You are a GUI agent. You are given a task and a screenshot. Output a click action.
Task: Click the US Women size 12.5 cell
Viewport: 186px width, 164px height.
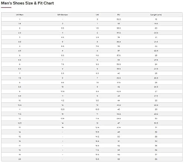pyautogui.click(x=62, y=109)
